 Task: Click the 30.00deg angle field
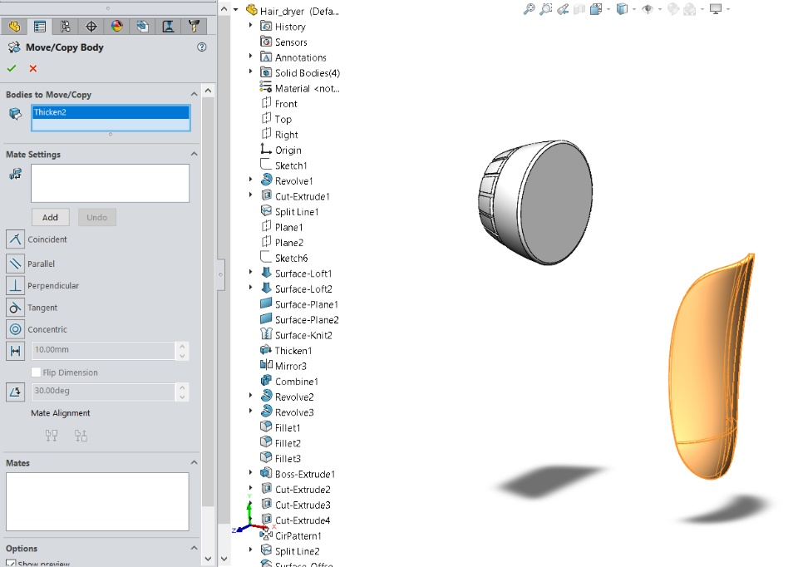(103, 391)
